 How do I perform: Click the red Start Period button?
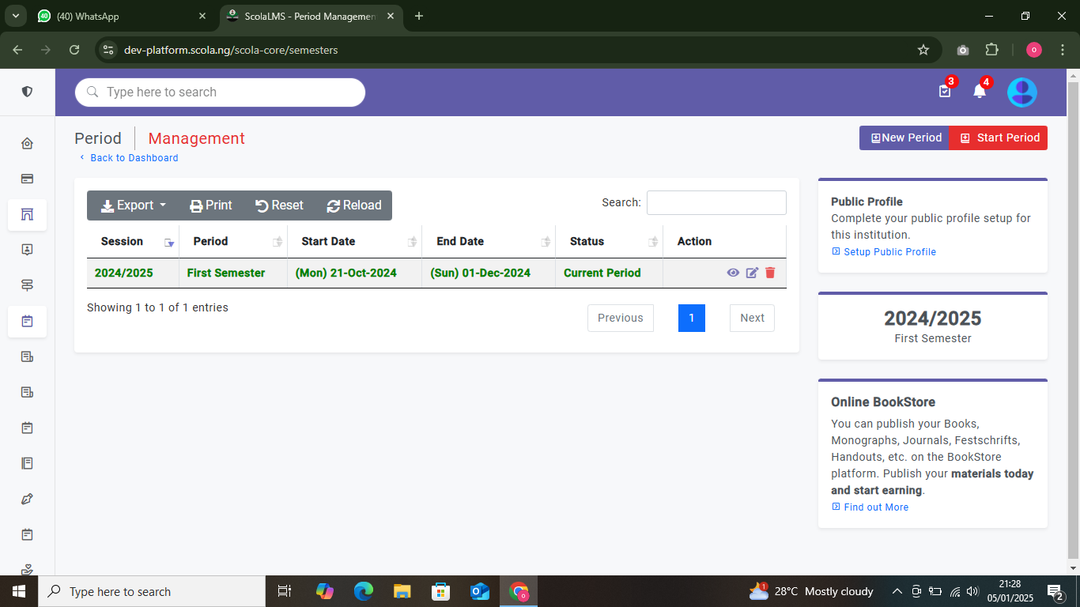[999, 138]
